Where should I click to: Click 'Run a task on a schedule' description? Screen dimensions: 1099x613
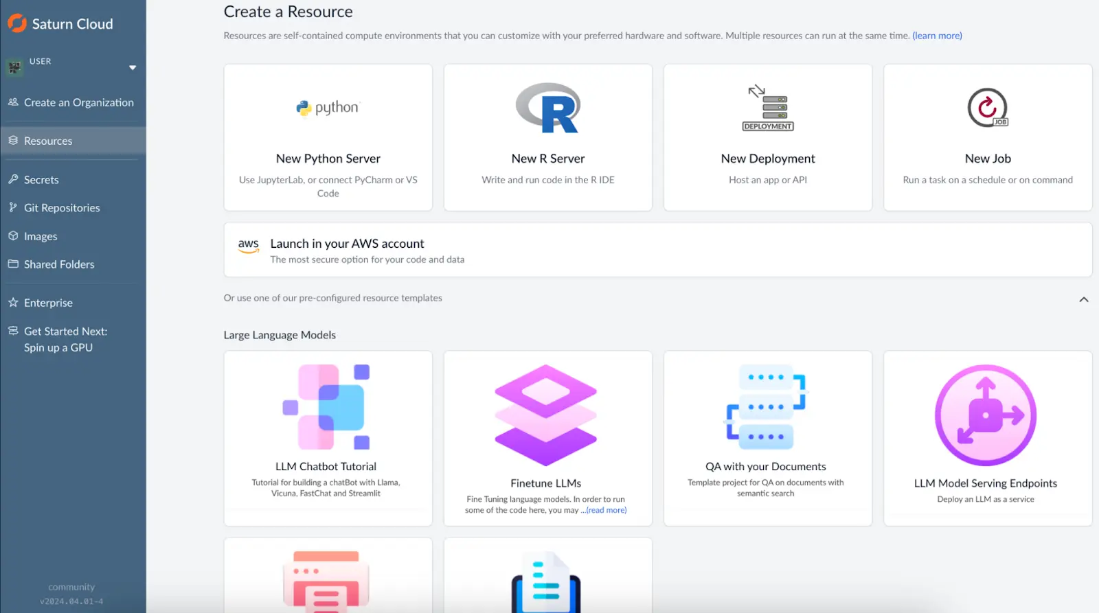[x=988, y=180]
